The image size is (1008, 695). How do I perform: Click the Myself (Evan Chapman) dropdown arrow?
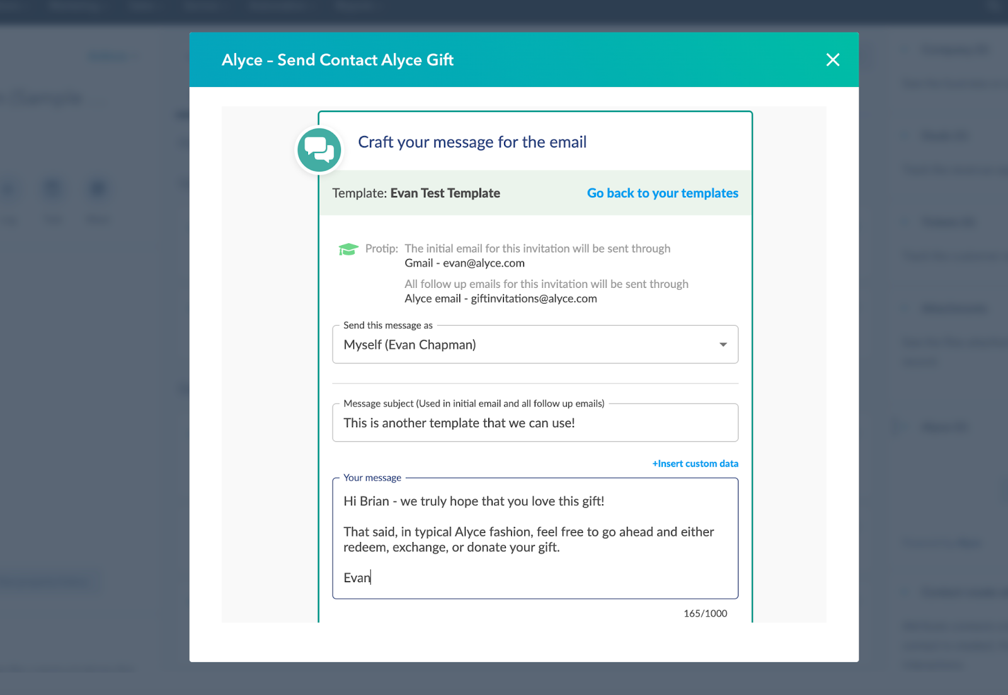723,345
